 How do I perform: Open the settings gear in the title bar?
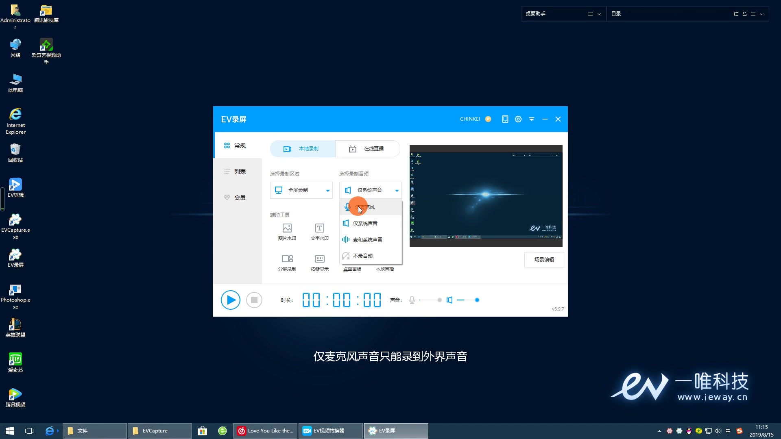tap(518, 119)
